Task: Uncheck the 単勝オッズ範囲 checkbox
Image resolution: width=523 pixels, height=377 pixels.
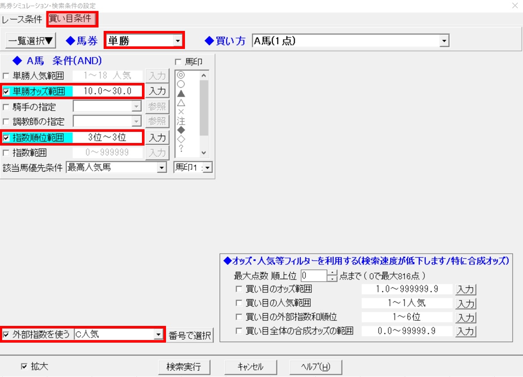Action: click(x=6, y=91)
